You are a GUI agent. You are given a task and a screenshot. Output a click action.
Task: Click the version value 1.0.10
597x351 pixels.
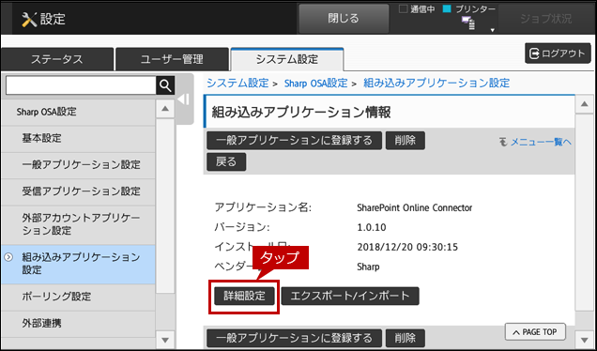pyautogui.click(x=372, y=228)
